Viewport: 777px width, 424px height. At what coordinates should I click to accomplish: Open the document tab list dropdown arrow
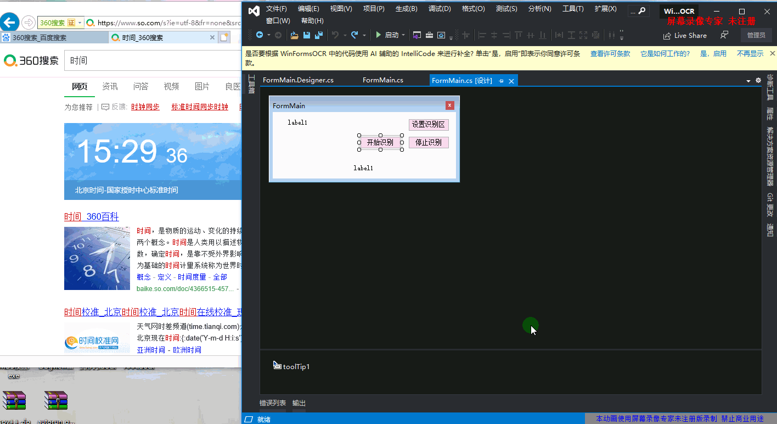[748, 81]
